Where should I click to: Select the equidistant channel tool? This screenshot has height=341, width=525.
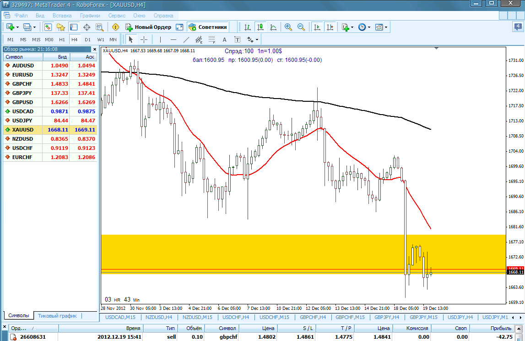(199, 39)
